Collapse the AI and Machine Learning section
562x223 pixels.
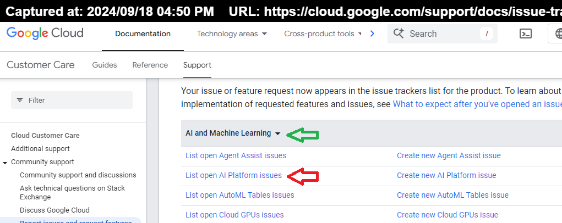point(277,133)
